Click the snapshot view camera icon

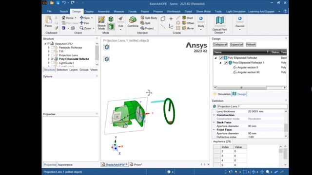73,28
